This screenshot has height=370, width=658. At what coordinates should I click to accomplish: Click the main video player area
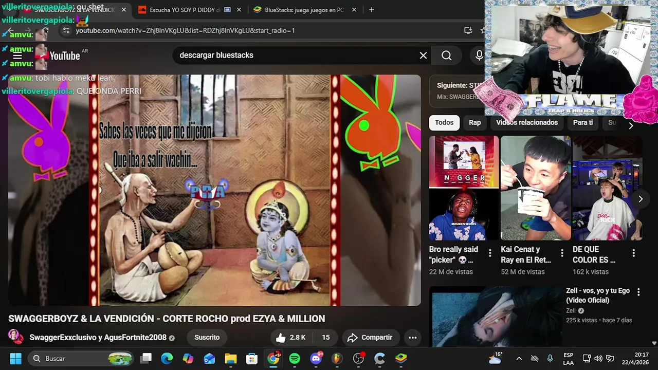click(214, 190)
